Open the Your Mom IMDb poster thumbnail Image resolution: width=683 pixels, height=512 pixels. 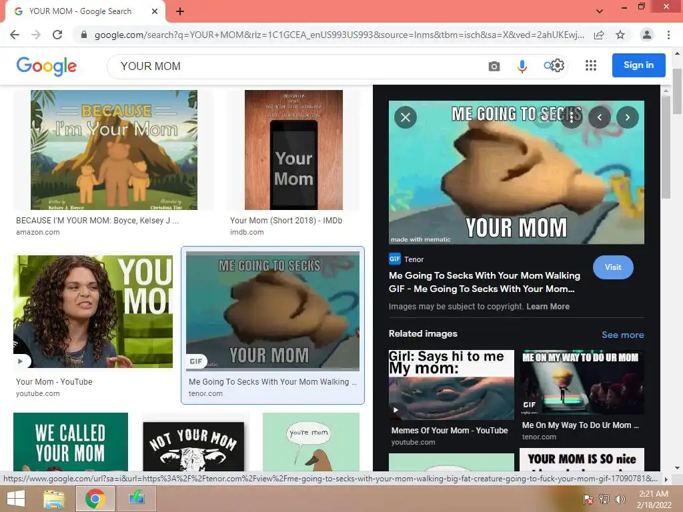(x=293, y=150)
